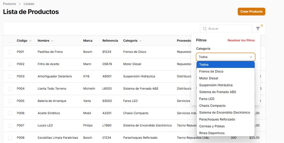
Task: Tick the checkbox beside P008
Action: (x=10, y=138)
